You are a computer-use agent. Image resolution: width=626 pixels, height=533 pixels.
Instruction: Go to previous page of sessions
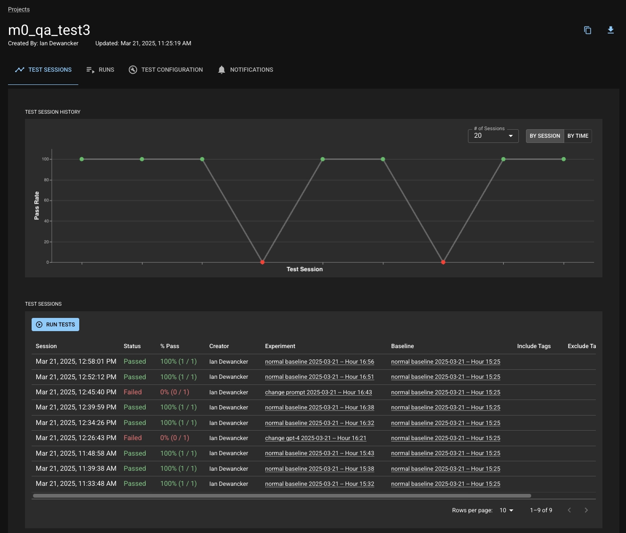pyautogui.click(x=569, y=510)
